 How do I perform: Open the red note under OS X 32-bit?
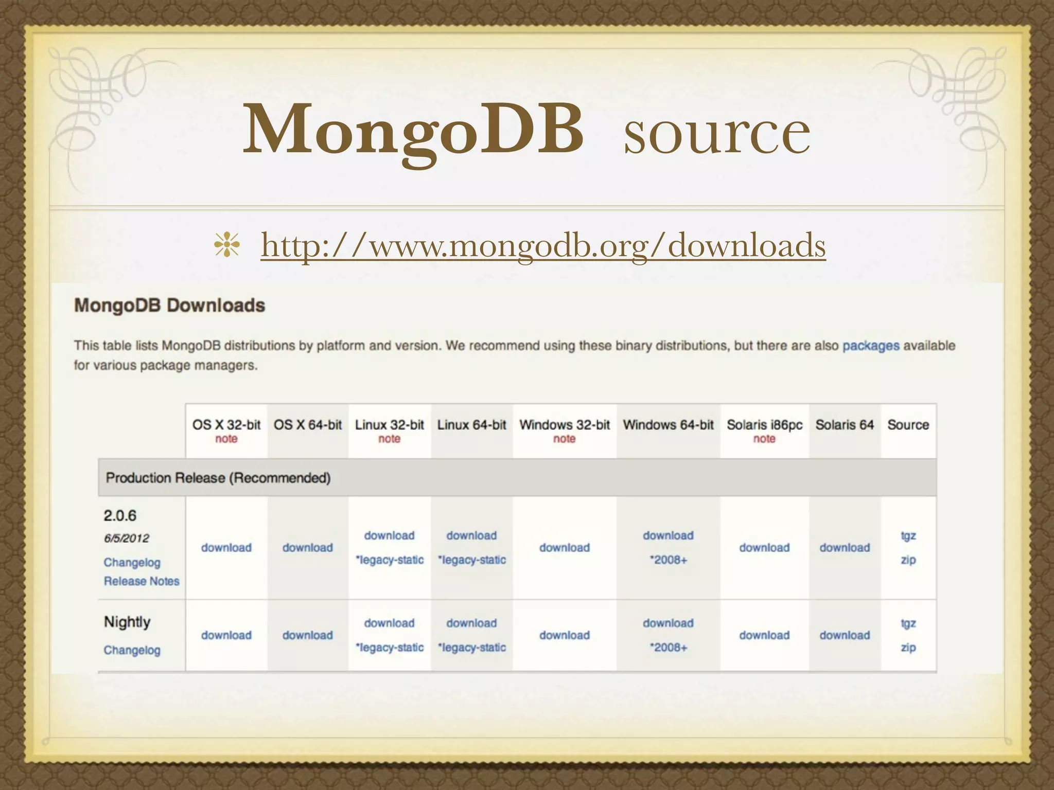[x=226, y=439]
